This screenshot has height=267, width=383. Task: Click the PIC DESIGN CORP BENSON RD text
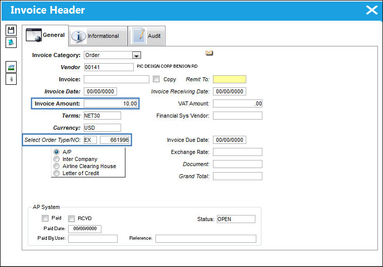click(167, 66)
